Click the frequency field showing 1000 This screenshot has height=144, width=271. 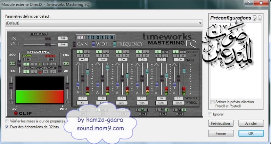point(142,103)
